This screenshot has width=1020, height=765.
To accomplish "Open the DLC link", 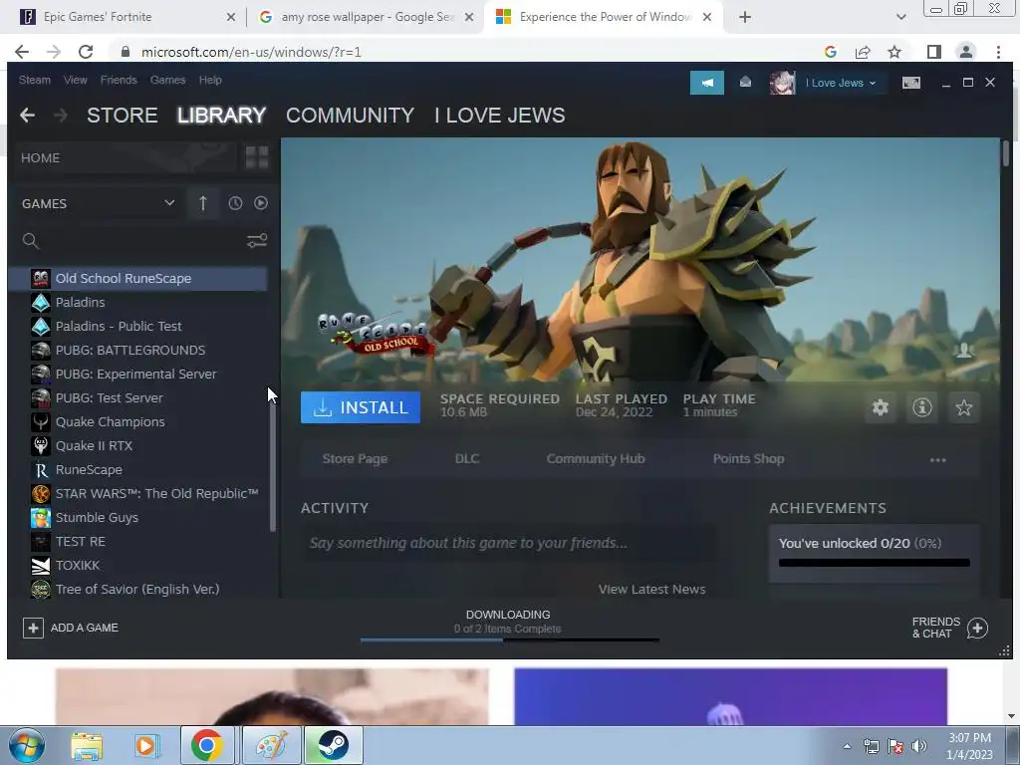I will click(467, 459).
